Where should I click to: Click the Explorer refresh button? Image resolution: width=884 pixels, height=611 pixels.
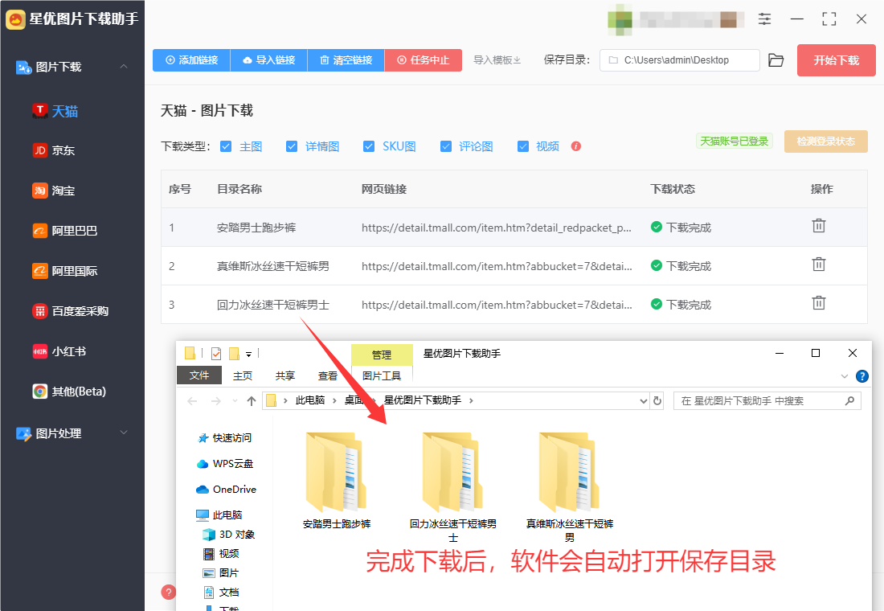(657, 400)
